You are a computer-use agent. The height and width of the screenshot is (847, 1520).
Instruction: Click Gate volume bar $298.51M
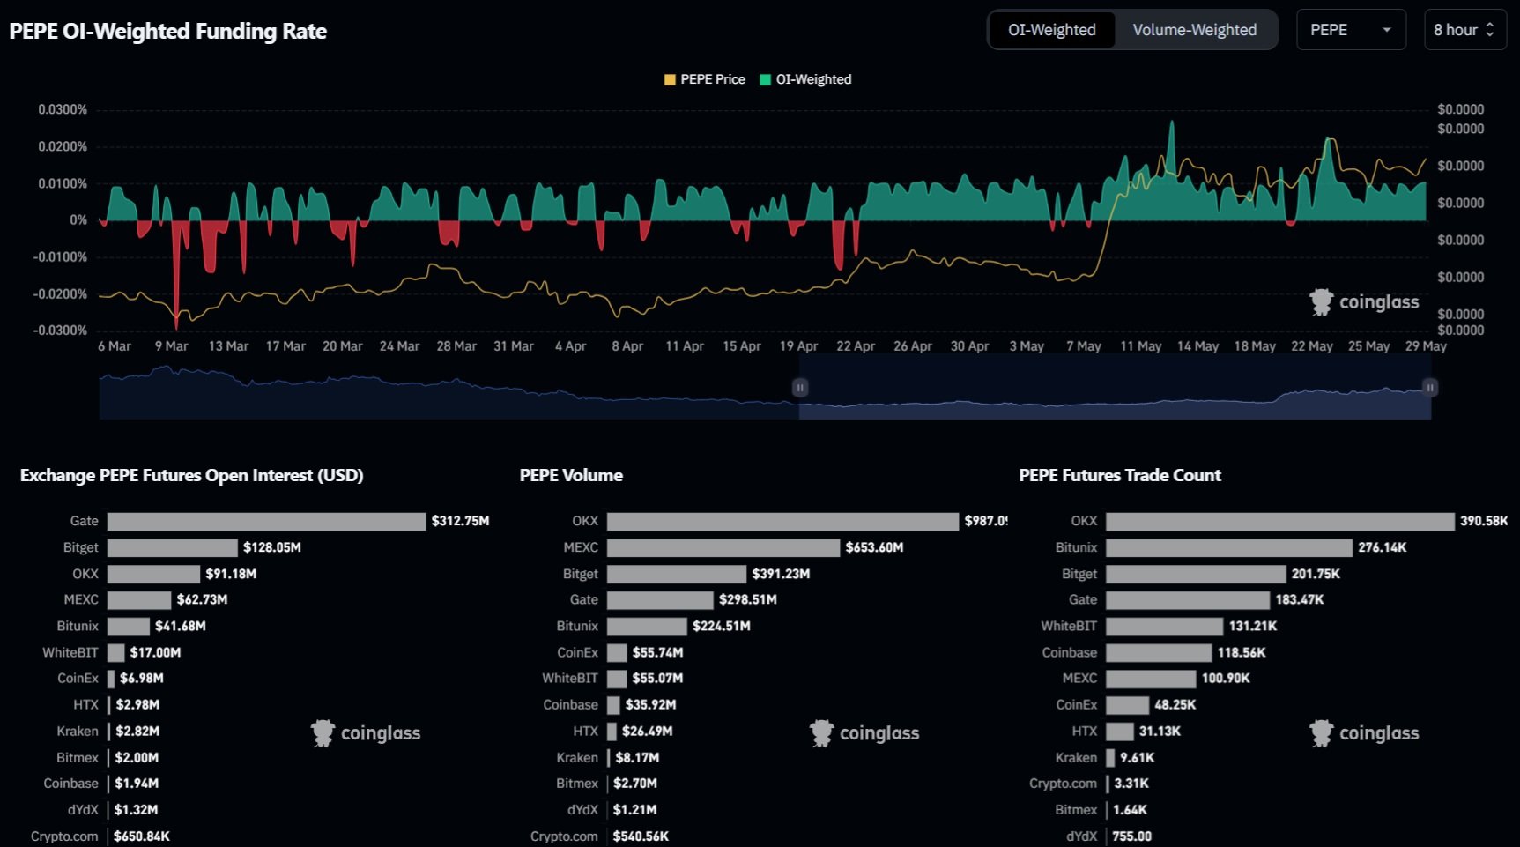point(660,599)
